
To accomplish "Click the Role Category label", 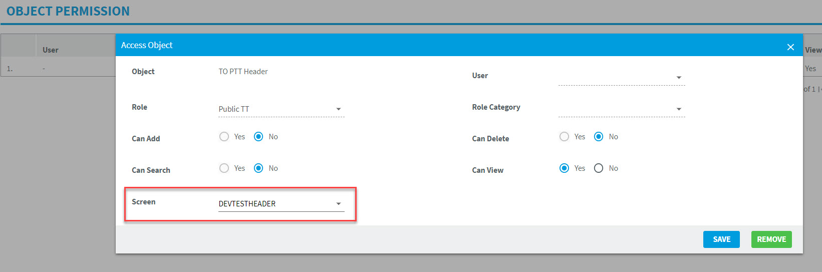I will (x=496, y=107).
